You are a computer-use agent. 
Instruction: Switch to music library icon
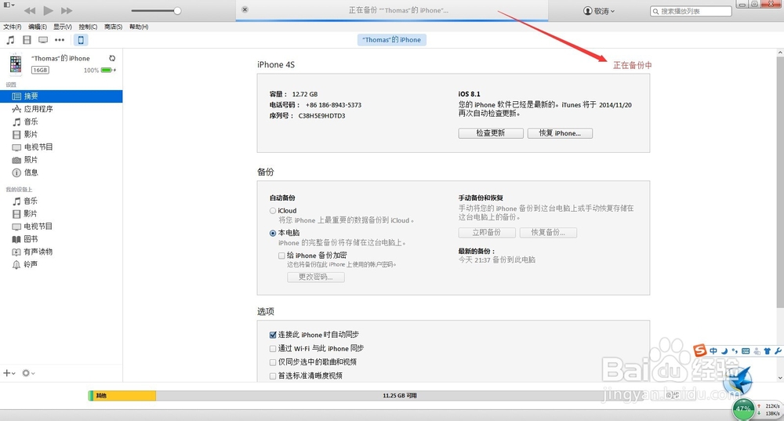click(10, 40)
